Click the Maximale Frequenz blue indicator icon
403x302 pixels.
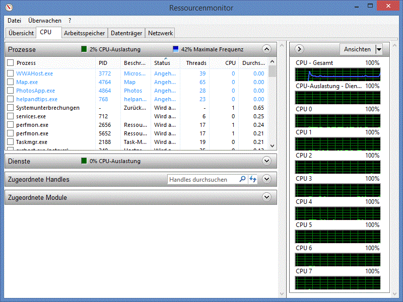point(175,49)
